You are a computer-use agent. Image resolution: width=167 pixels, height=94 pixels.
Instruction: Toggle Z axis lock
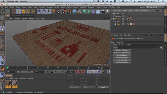coord(49,11)
